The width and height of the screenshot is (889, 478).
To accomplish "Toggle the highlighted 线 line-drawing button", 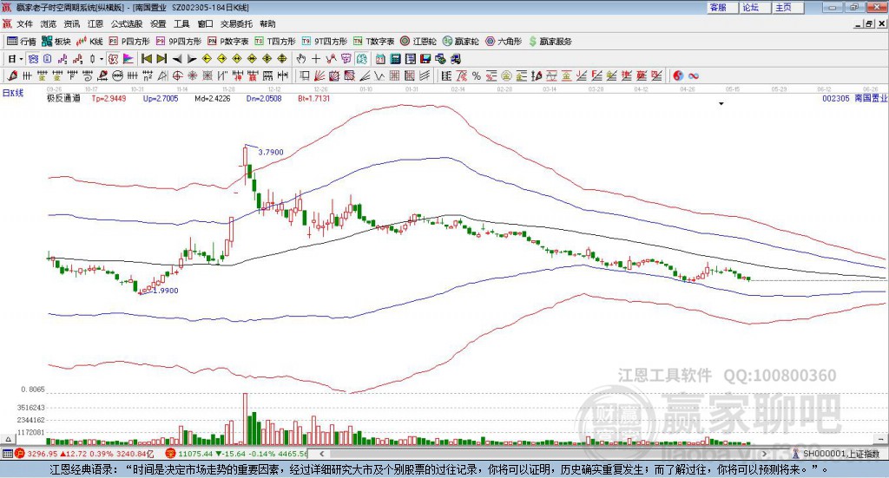I will pos(362,59).
